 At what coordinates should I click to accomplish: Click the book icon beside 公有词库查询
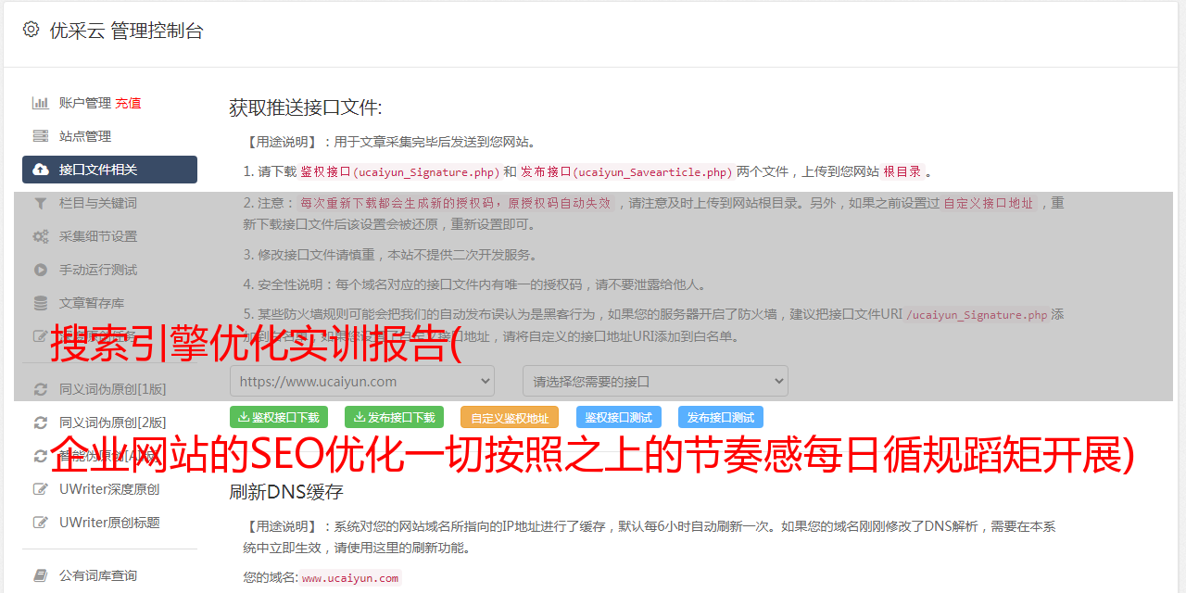pos(41,575)
